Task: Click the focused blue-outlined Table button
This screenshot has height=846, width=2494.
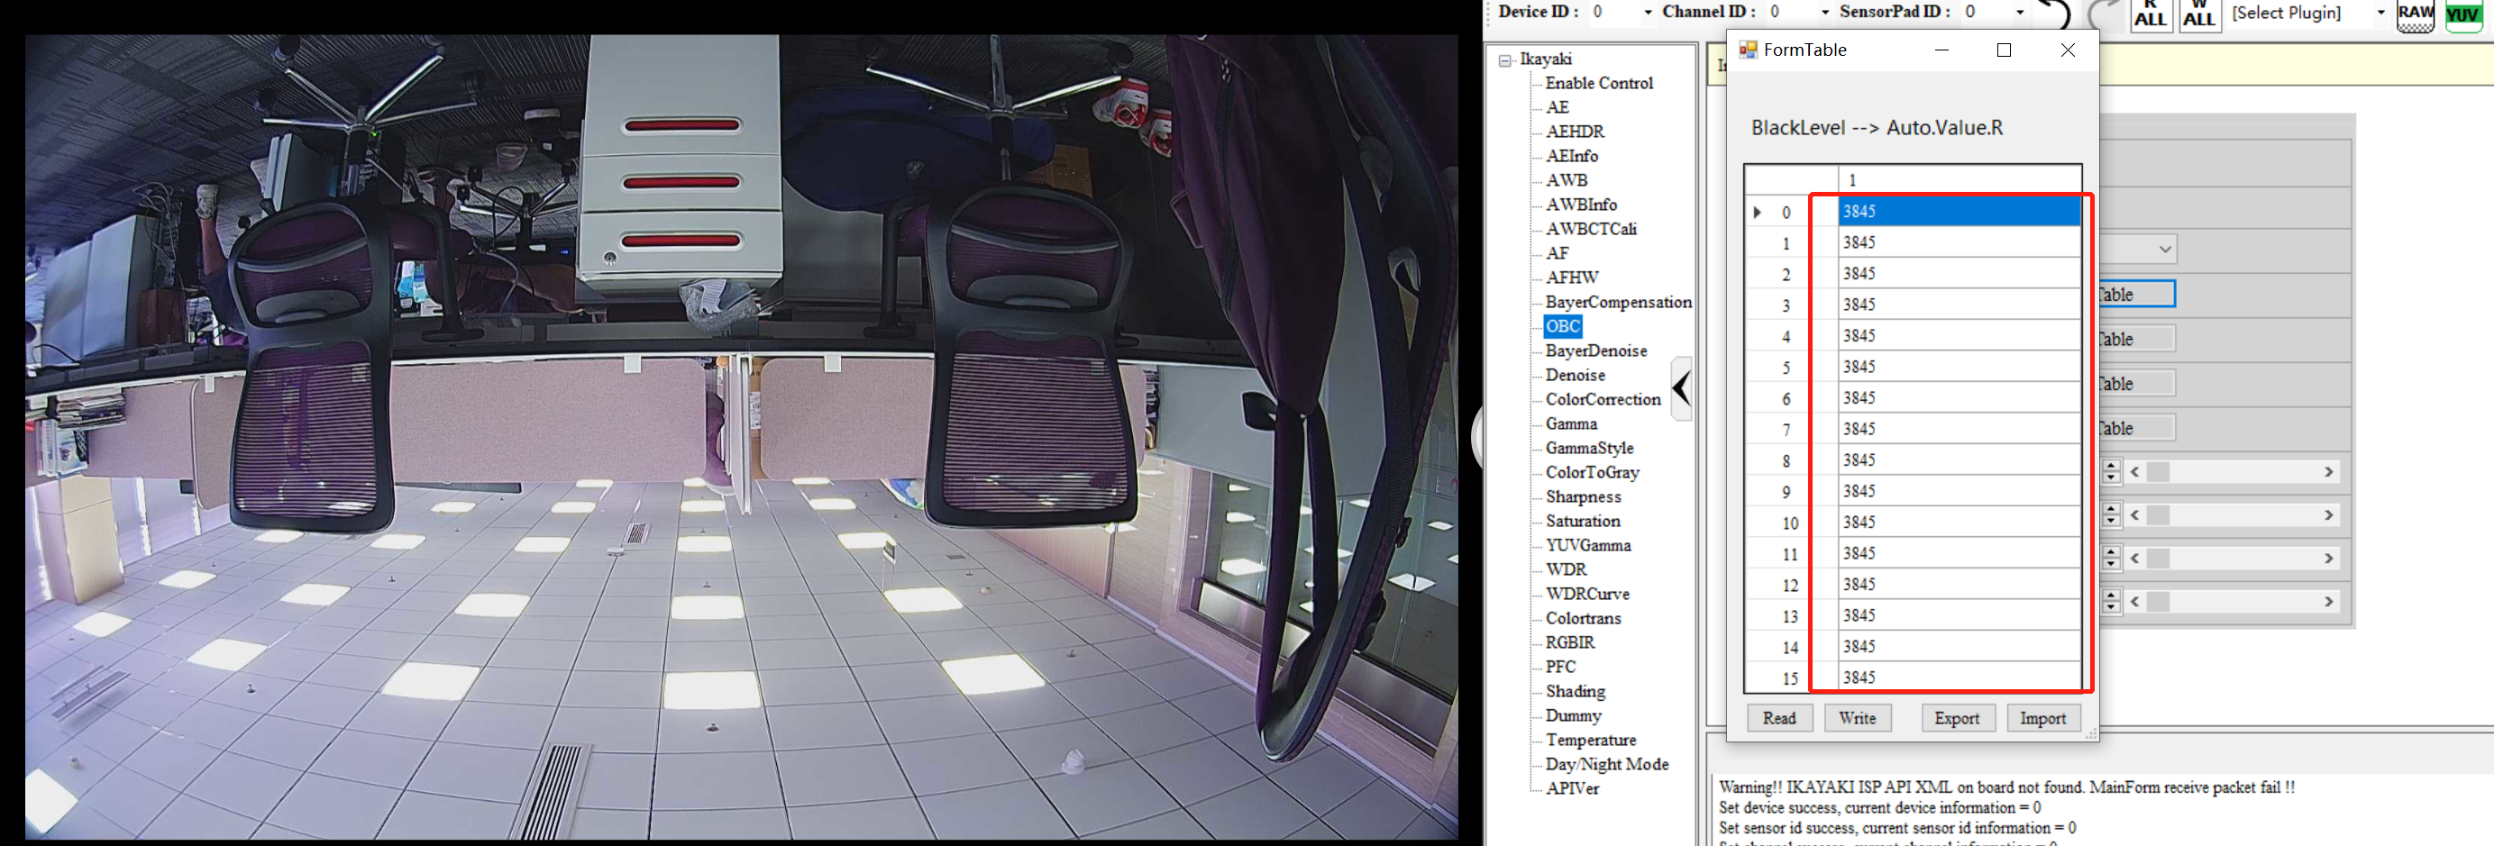Action: pos(2136,295)
